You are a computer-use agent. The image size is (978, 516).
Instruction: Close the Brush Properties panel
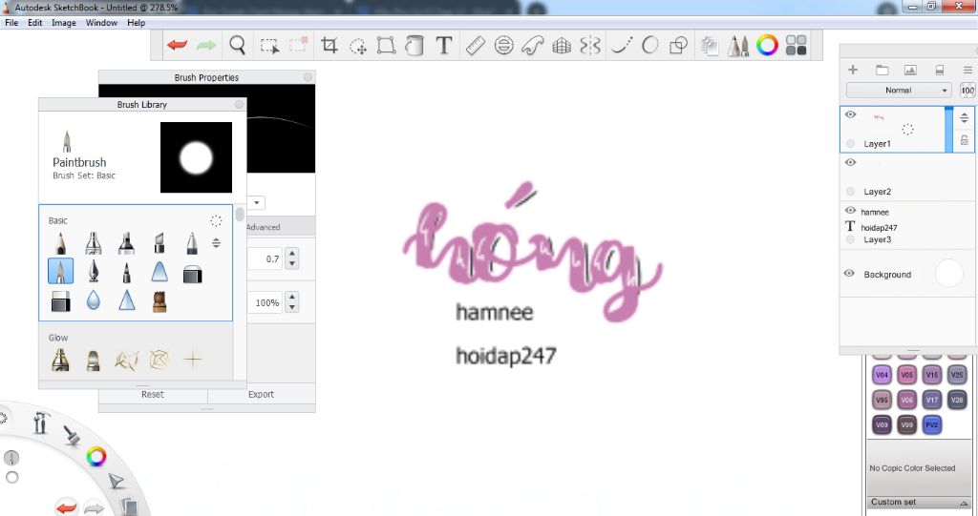(308, 77)
